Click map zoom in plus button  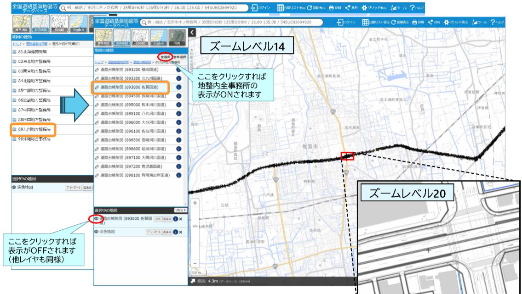tap(195, 202)
